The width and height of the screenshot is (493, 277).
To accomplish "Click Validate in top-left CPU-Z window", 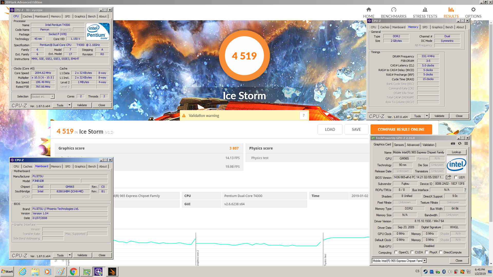I will [x=82, y=105].
